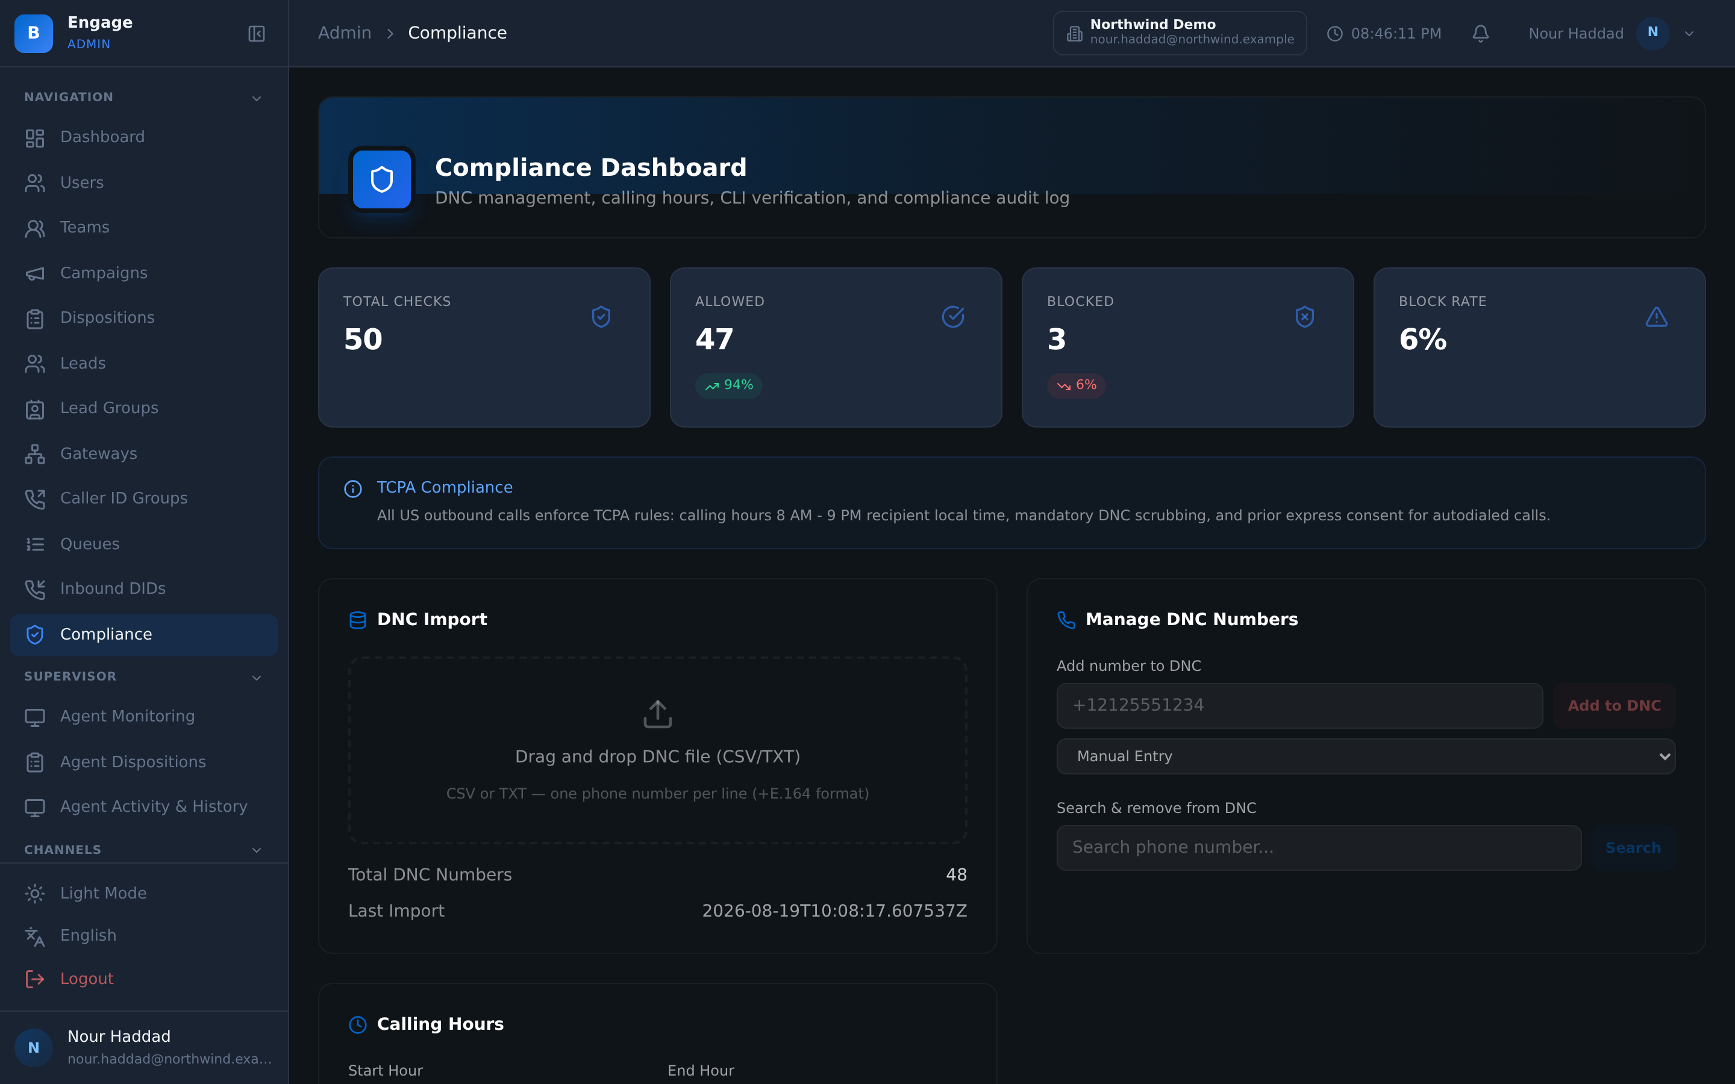Go to Users page
This screenshot has height=1084, width=1735.
click(143, 183)
